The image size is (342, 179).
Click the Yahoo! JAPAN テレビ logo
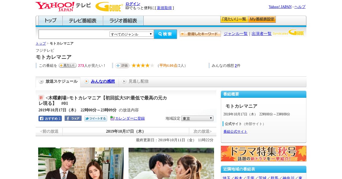pos(63,6)
